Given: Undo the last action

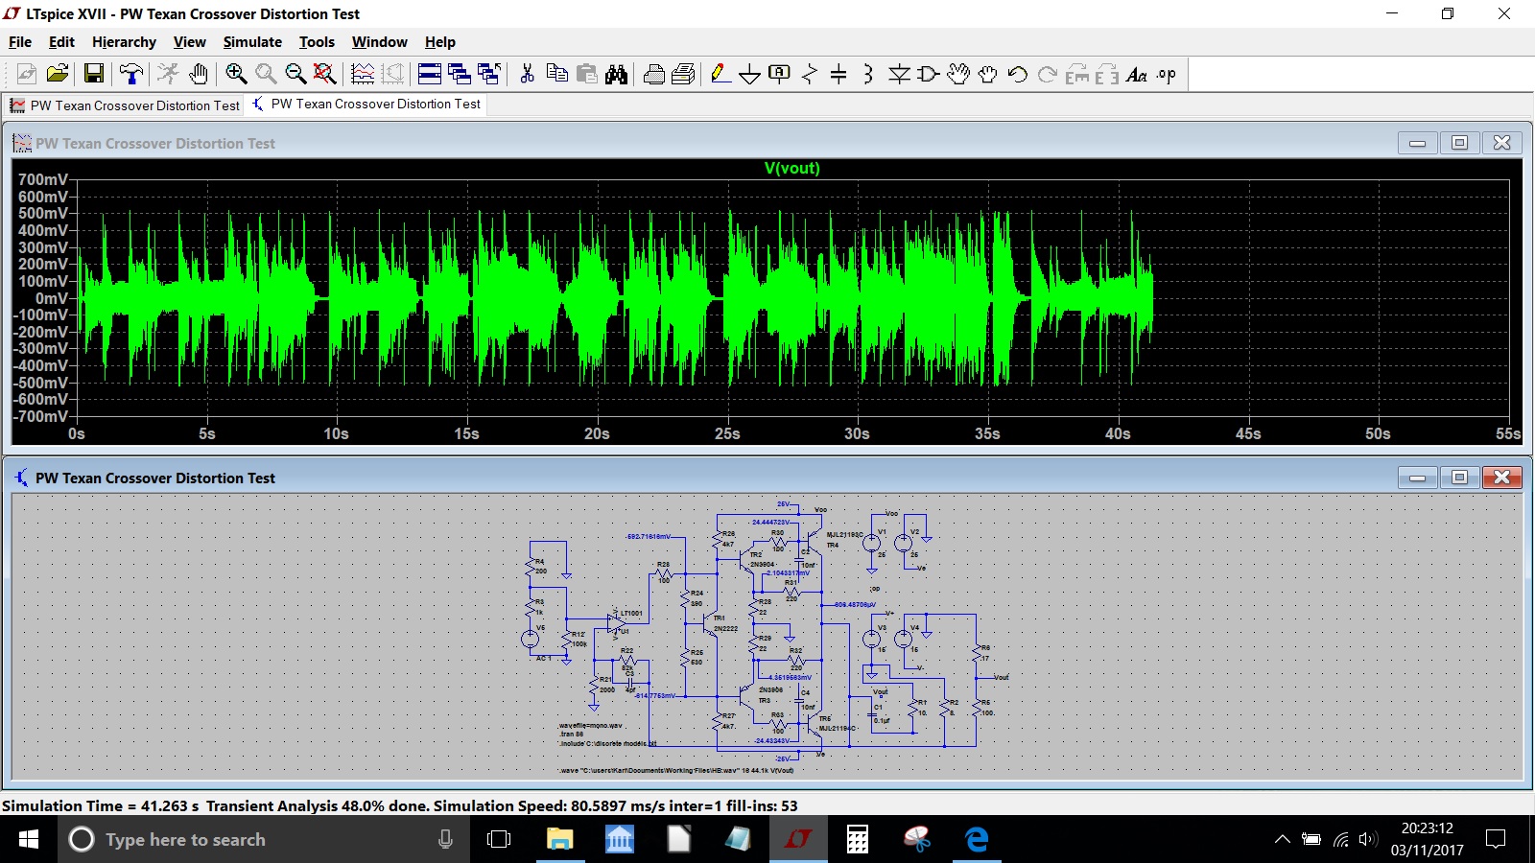Looking at the screenshot, I should pos(1018,74).
